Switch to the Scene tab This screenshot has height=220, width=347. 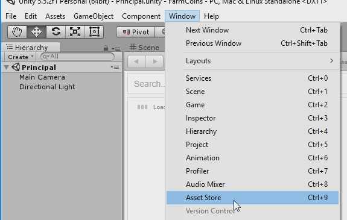click(x=144, y=48)
